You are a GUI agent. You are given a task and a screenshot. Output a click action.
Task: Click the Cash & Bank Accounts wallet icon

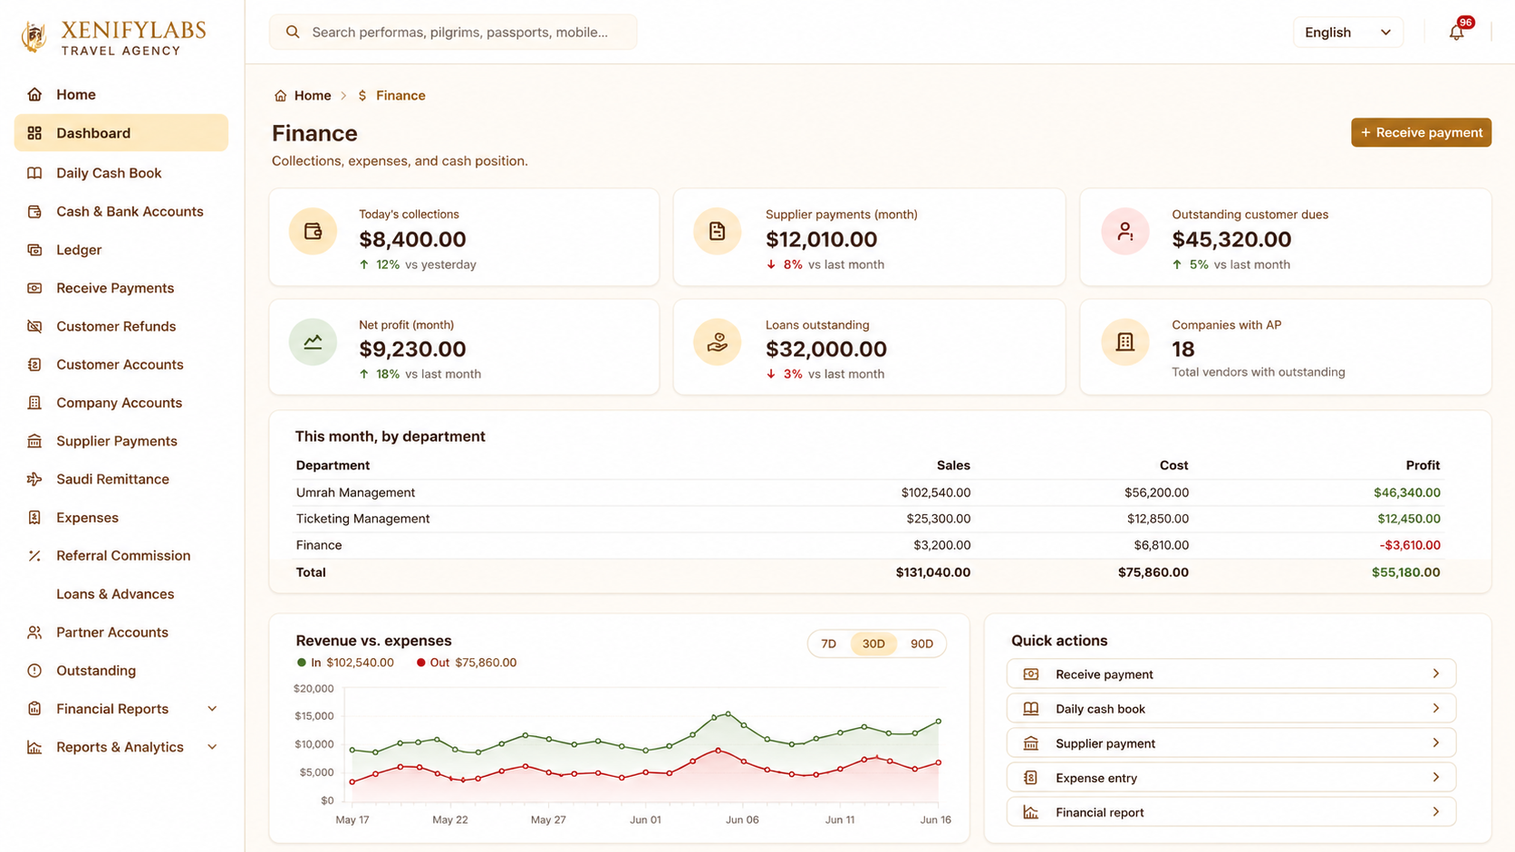click(x=34, y=212)
